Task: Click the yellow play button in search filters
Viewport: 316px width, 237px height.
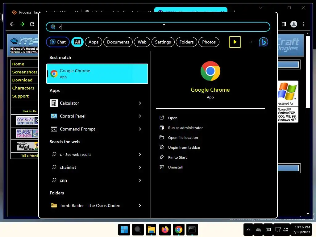Action: 235,42
